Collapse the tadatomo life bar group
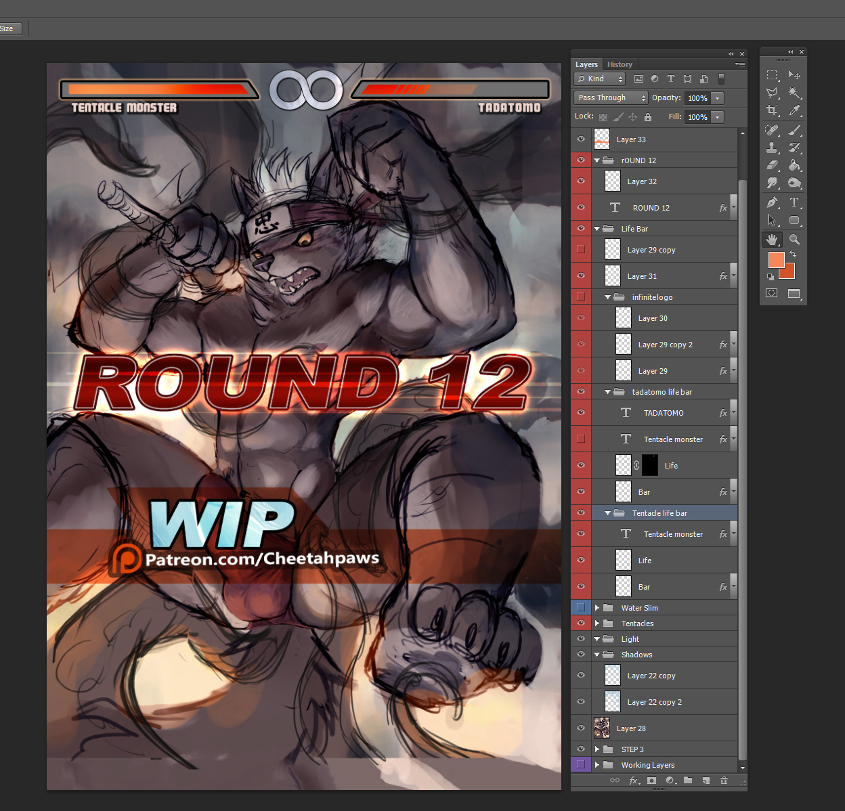845x811 pixels. pos(607,392)
